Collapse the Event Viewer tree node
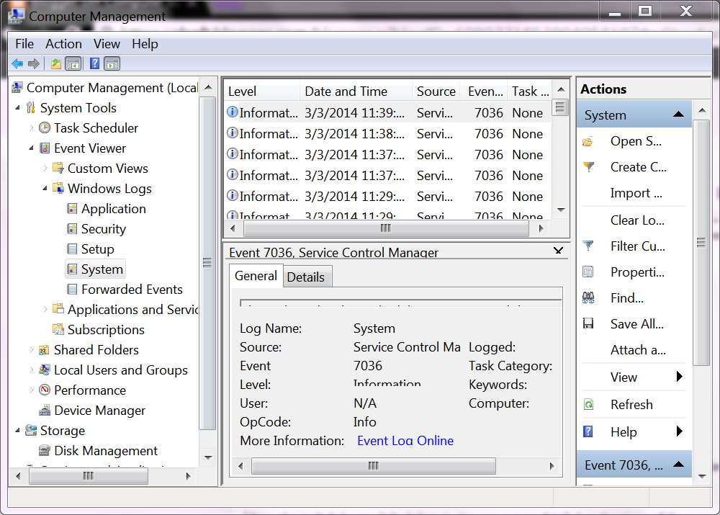The height and width of the screenshot is (515, 720). click(x=31, y=148)
